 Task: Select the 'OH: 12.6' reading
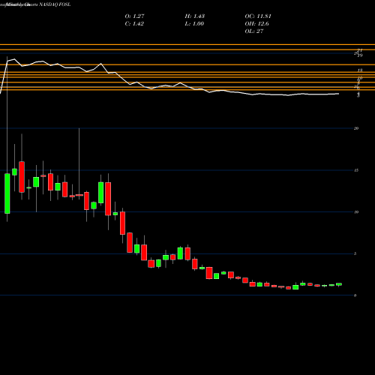pos(256,24)
